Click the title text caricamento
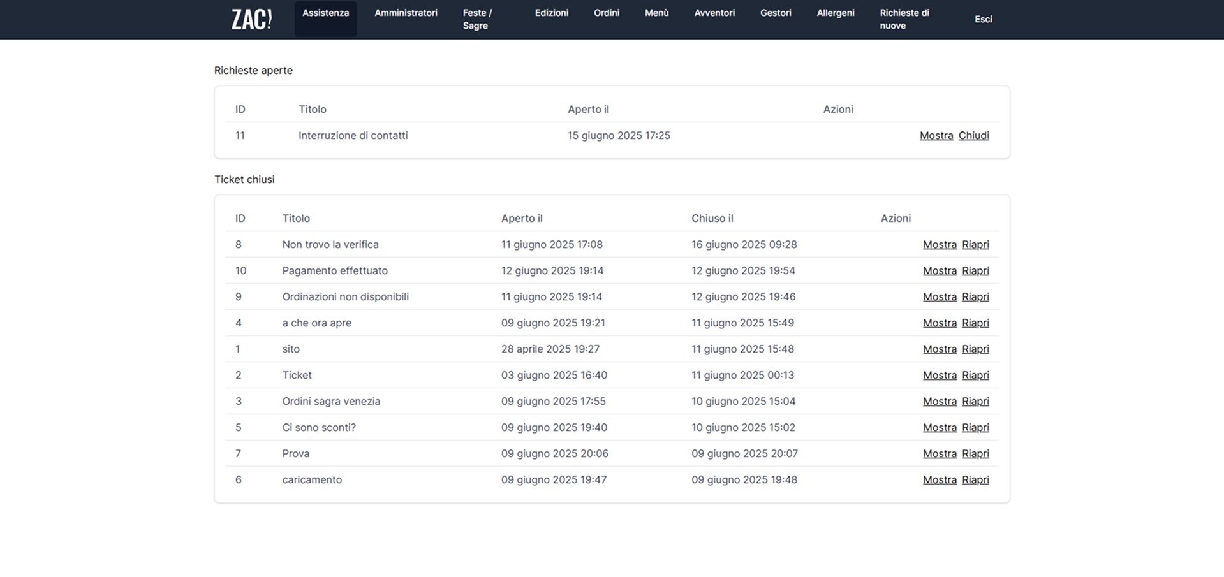1224x577 pixels. [x=312, y=479]
